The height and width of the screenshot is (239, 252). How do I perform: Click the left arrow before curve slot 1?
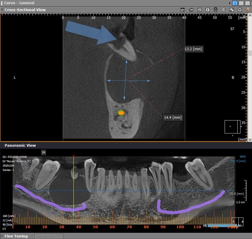pos(230,3)
